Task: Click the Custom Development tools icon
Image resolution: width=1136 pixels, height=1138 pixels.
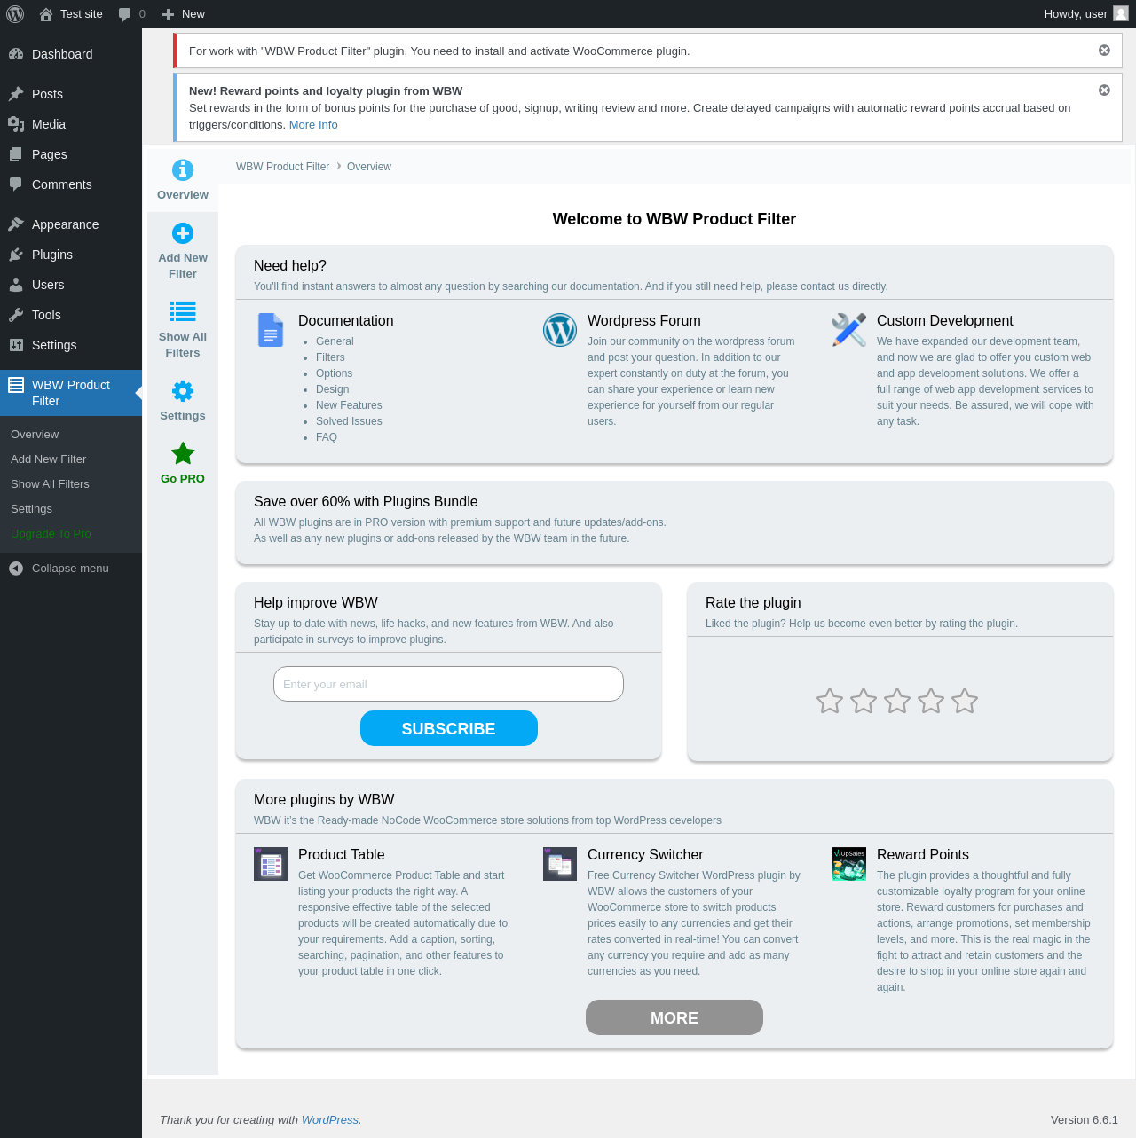Action: pyautogui.click(x=849, y=330)
